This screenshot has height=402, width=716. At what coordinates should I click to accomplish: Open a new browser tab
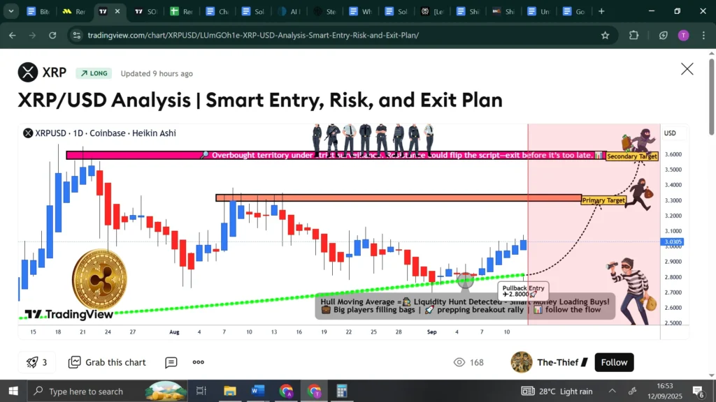pyautogui.click(x=601, y=11)
